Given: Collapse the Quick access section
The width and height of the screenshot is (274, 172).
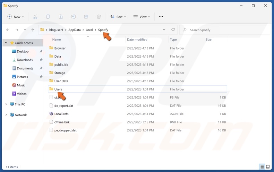Looking at the screenshot, I should (6, 43).
